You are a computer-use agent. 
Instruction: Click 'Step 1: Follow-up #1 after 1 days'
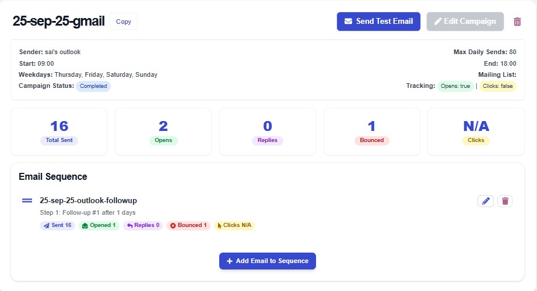(x=87, y=212)
